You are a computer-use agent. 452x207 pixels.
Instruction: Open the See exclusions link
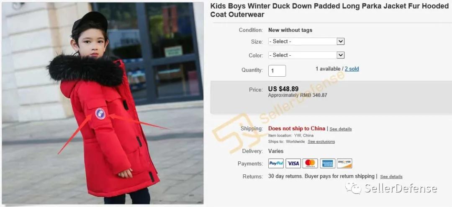point(321,142)
